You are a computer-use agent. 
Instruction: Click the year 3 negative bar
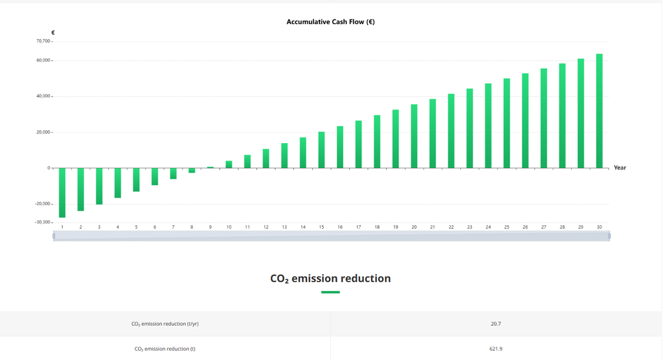tap(99, 186)
